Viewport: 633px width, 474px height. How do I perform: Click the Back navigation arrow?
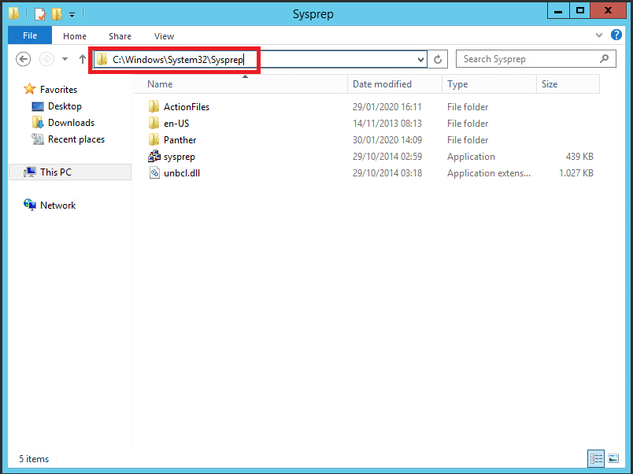[x=23, y=59]
